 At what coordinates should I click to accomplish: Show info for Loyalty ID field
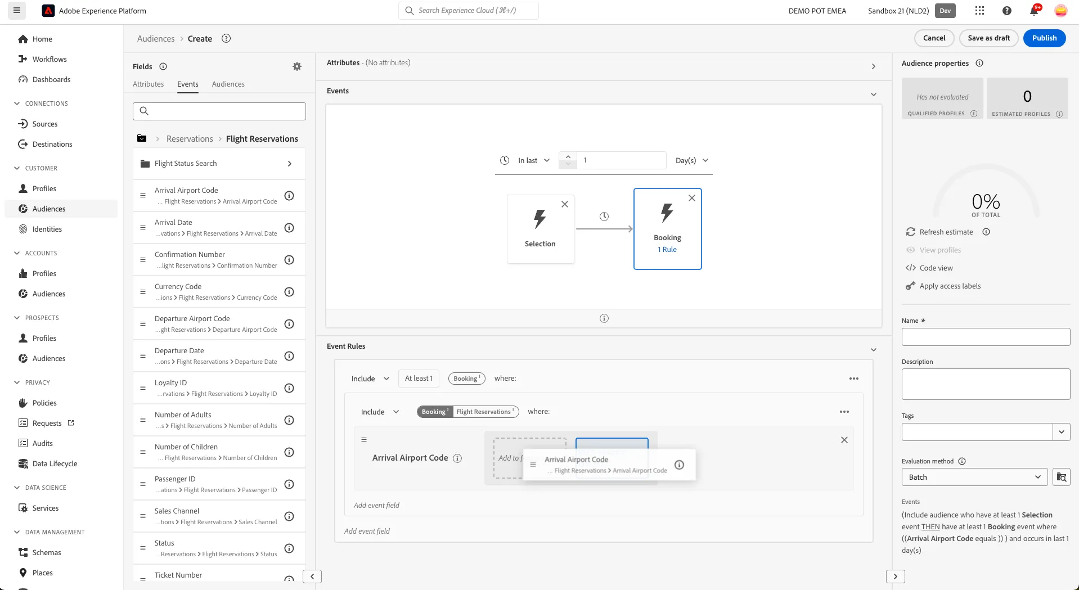[x=289, y=388]
